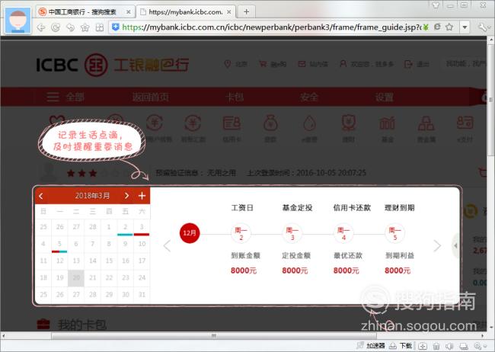Viewport: 495px width, 352px height.
Task: Open the 全部 hamburger menu
Action: [65, 97]
